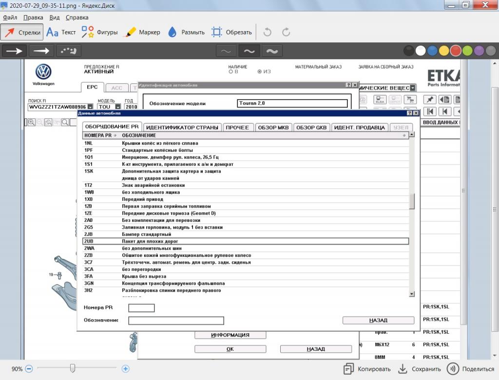Click НАЗАД in the vehicle data dialog
Image resolution: width=499 pixels, height=380 pixels.
coord(378,320)
